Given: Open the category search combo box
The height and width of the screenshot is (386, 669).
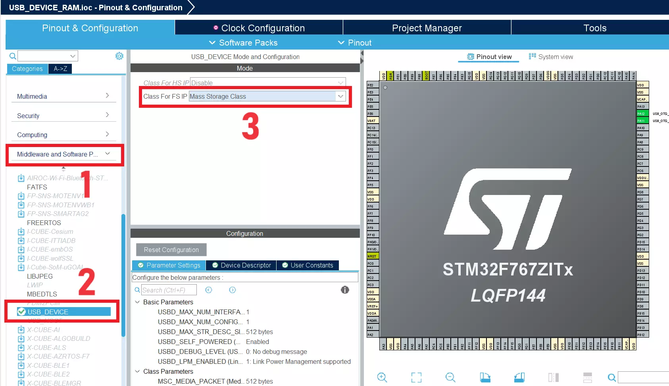Looking at the screenshot, I should 48,56.
